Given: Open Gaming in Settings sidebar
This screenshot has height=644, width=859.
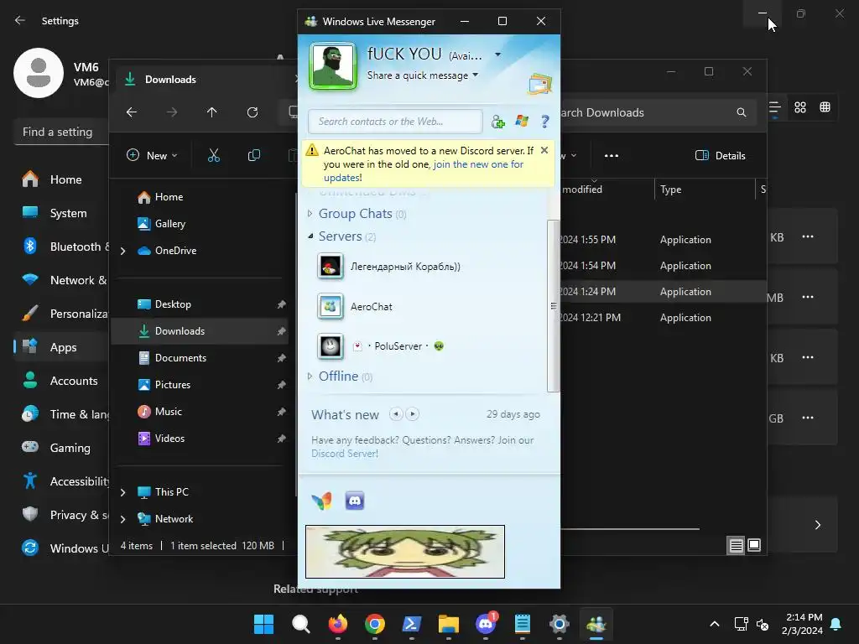Looking at the screenshot, I should pyautogui.click(x=61, y=448).
